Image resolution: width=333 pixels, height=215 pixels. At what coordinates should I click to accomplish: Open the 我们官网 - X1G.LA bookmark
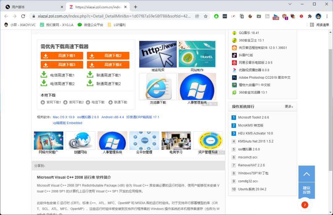pyautogui.click(x=56, y=25)
